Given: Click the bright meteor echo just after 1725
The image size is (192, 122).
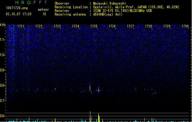Looking at the screenshot, I should (x=99, y=90).
